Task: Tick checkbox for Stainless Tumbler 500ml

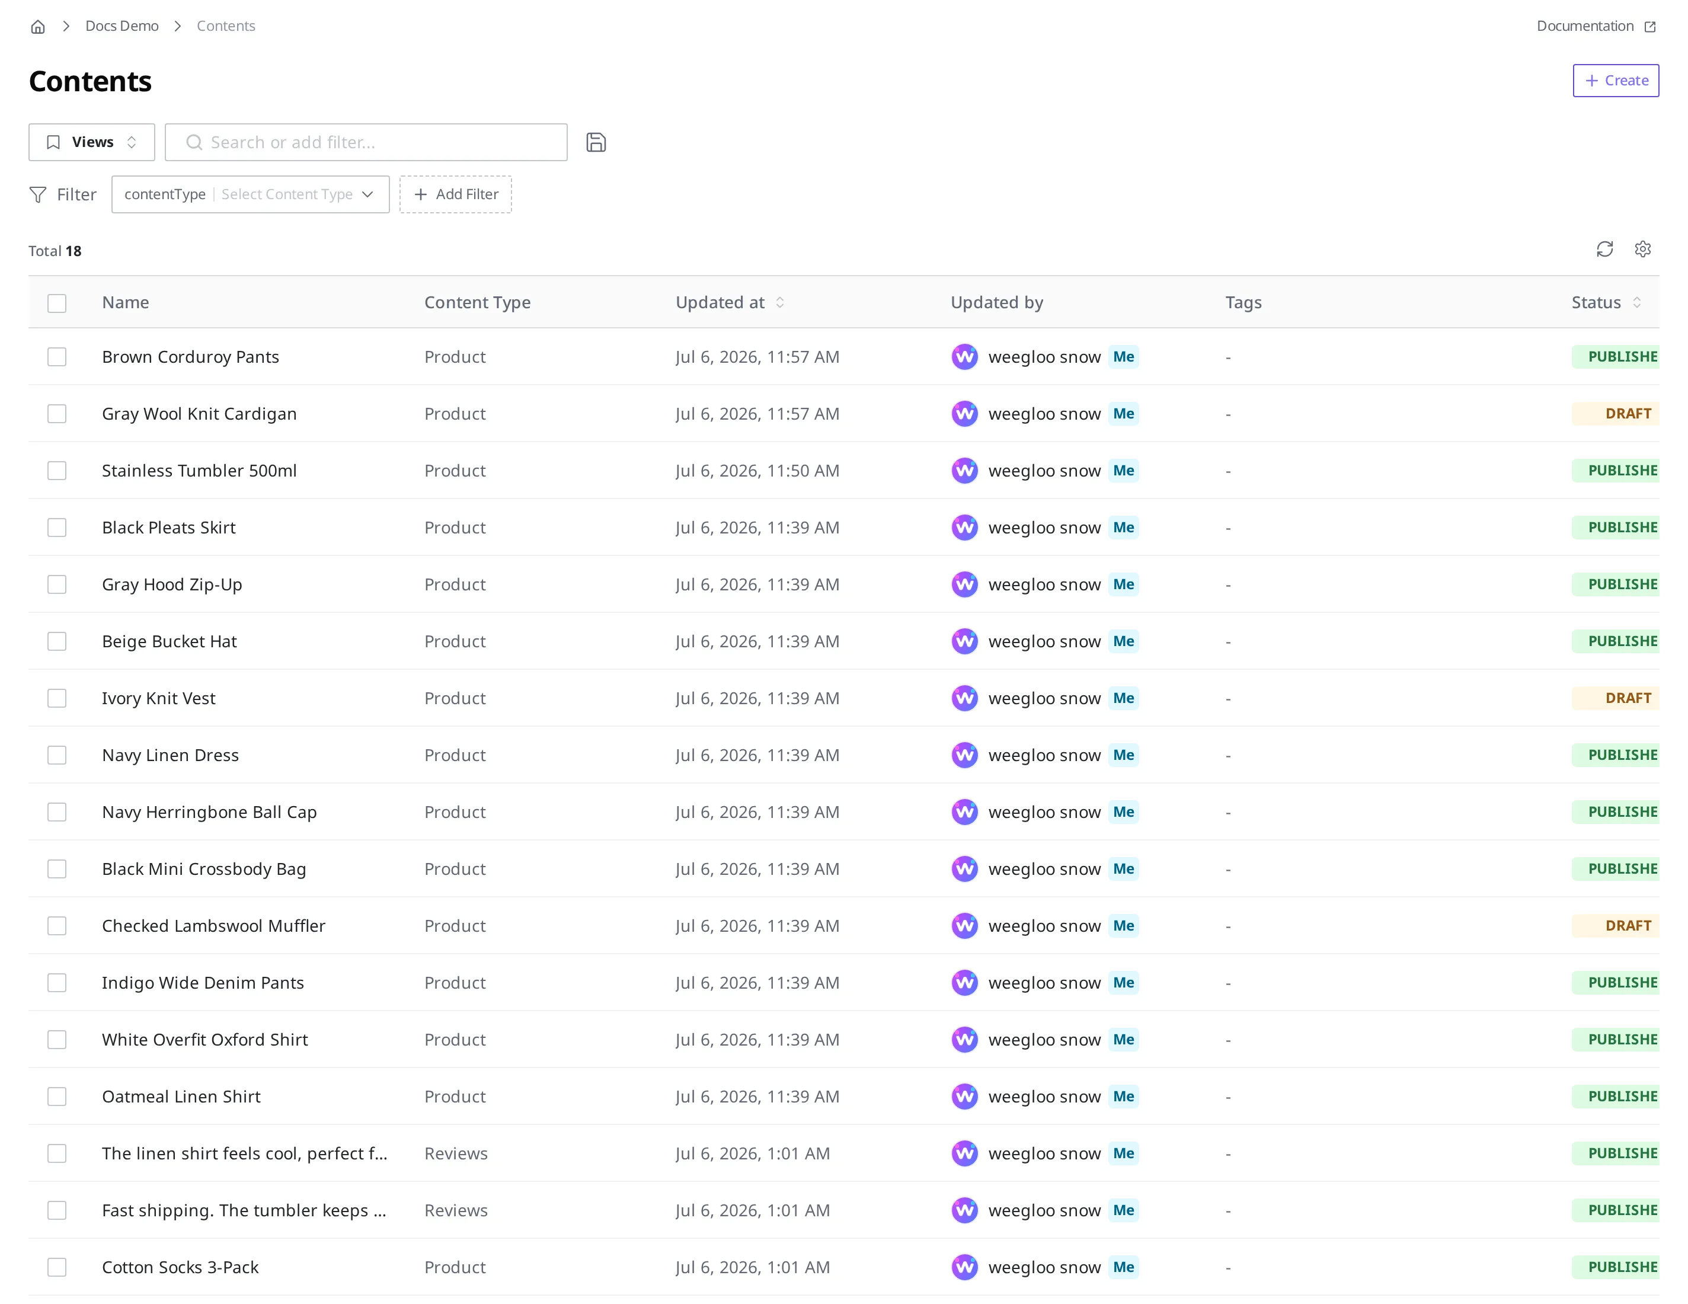Action: tap(56, 471)
